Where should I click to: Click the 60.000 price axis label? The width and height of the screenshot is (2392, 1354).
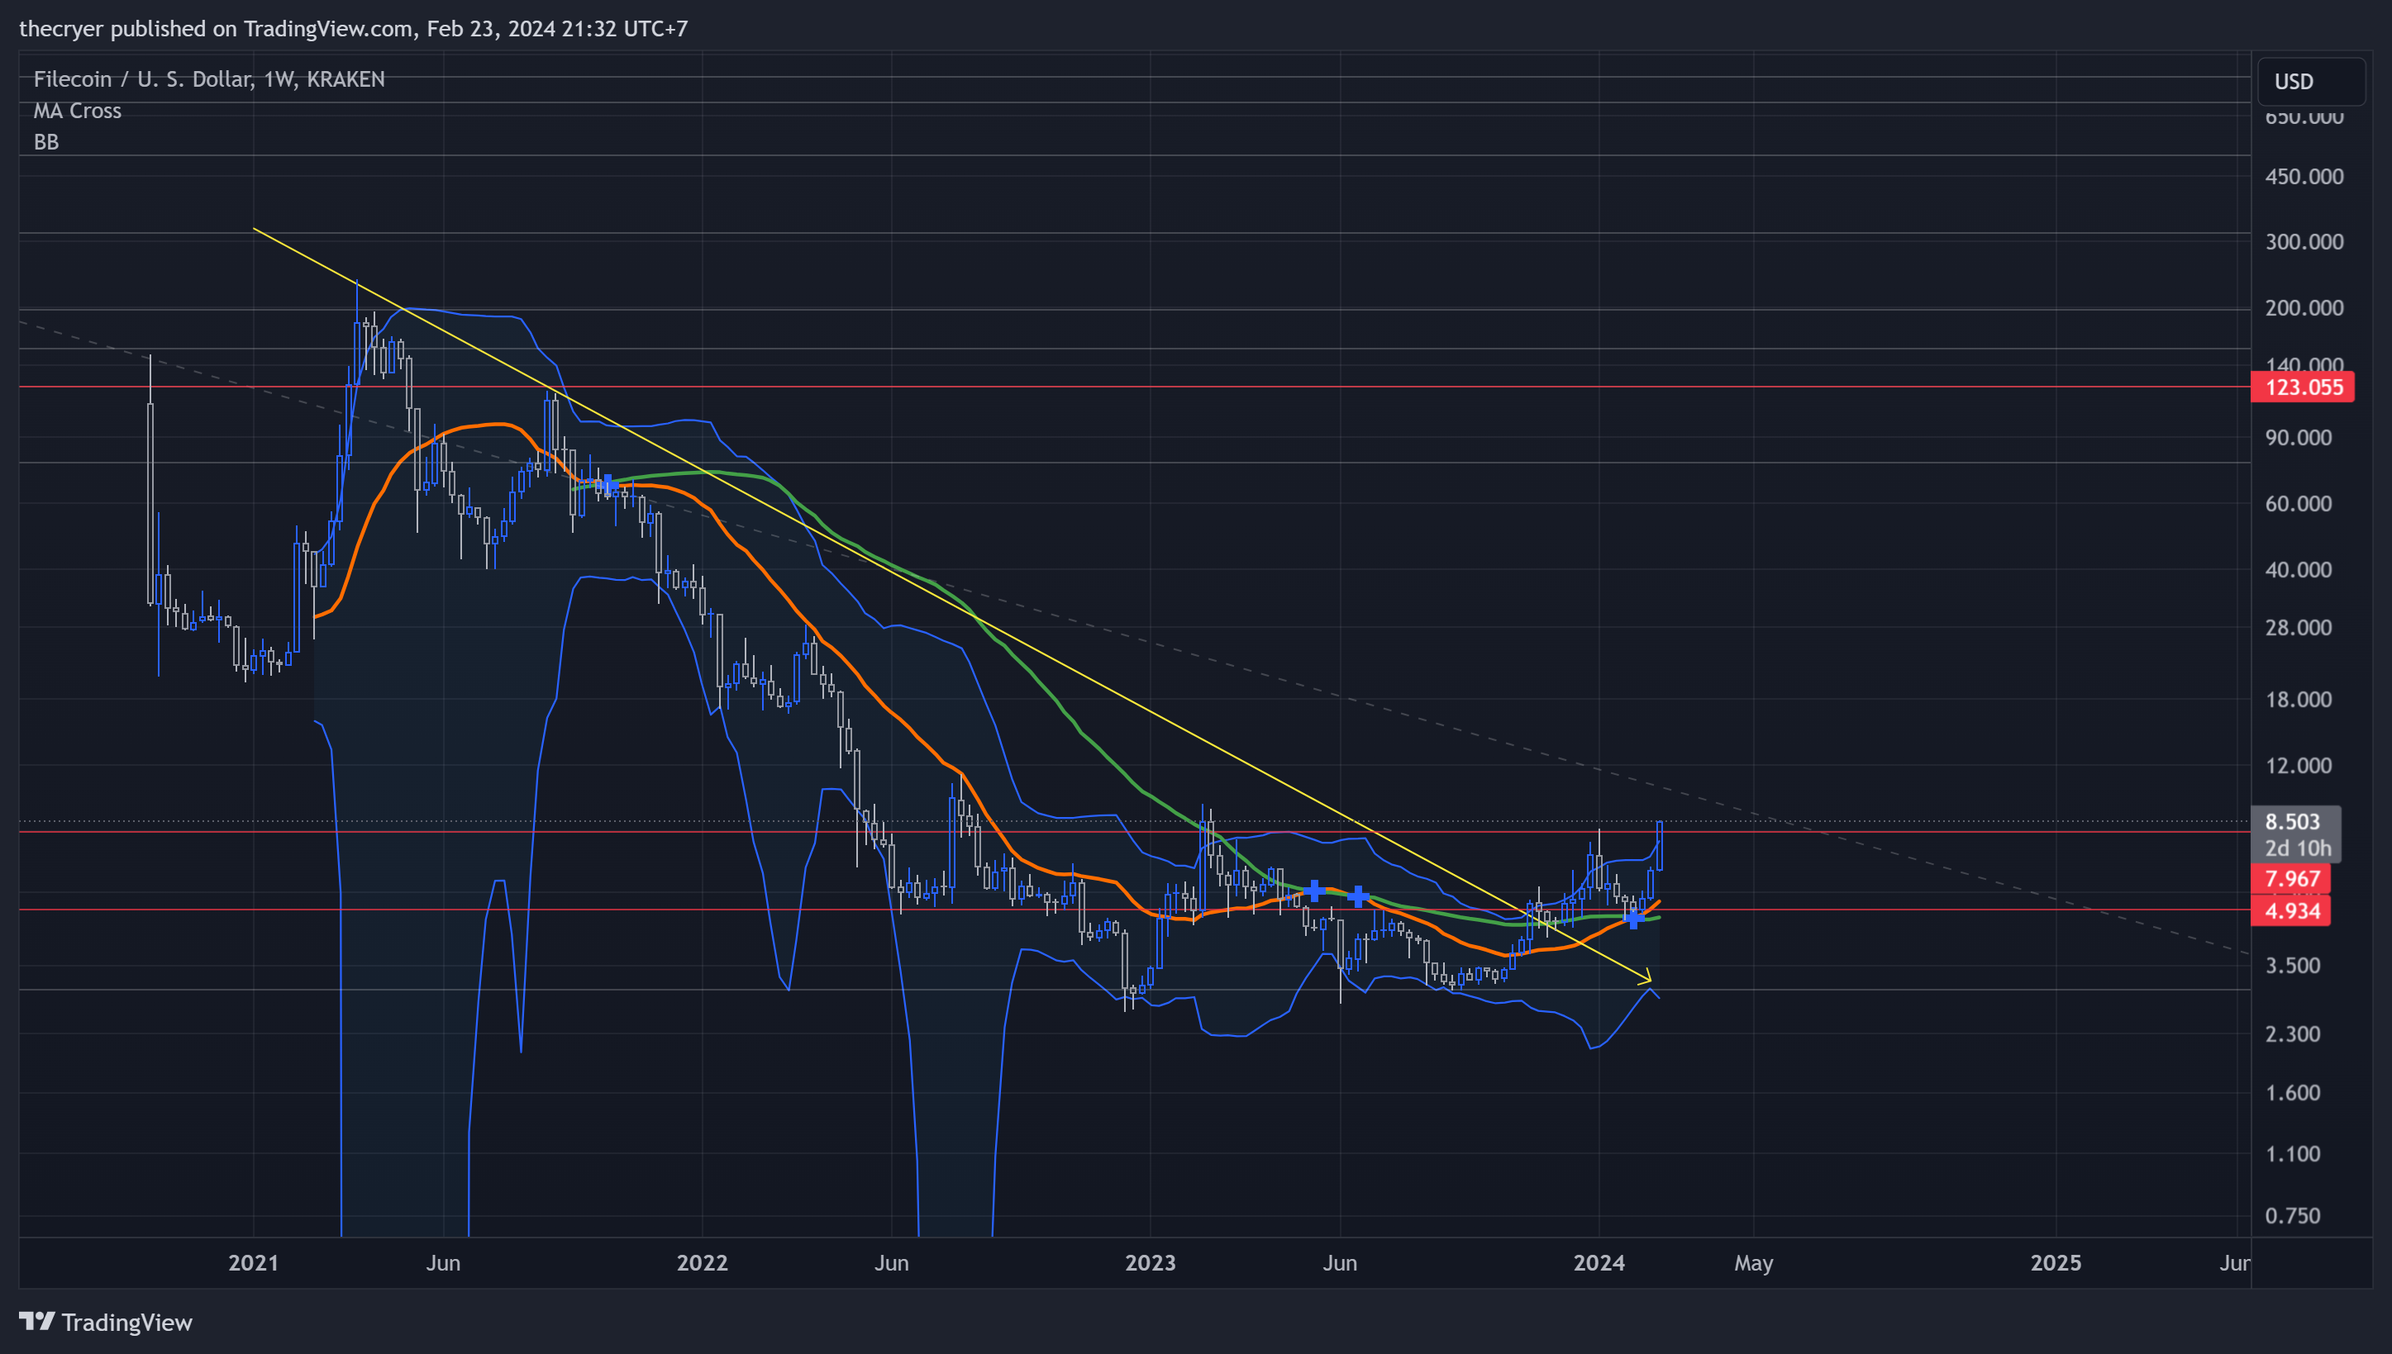(2299, 504)
